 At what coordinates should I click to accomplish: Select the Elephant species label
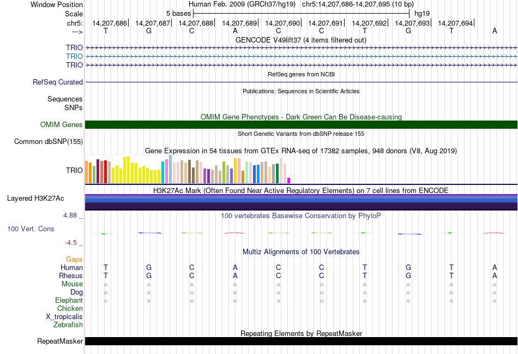click(x=69, y=300)
